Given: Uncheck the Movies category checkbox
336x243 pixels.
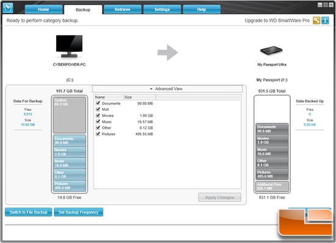Looking at the screenshot, I should point(98,115).
